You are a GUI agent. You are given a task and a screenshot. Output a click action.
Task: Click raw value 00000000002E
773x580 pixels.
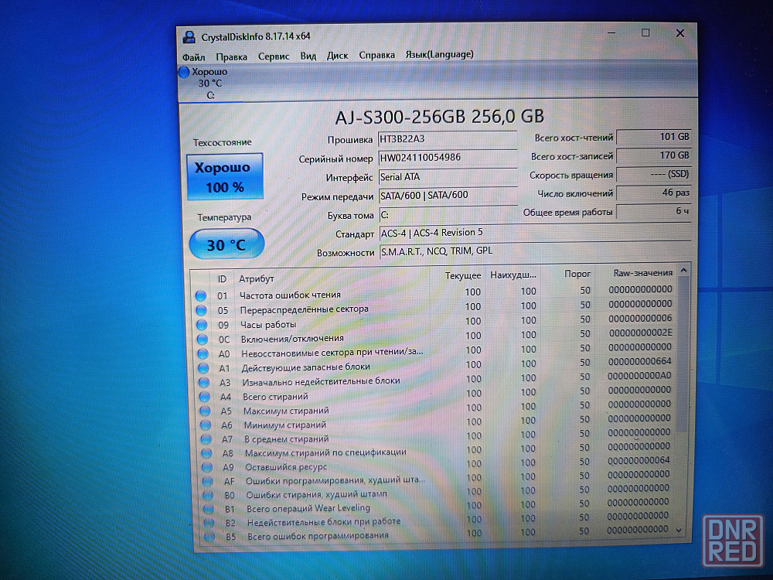coord(640,333)
